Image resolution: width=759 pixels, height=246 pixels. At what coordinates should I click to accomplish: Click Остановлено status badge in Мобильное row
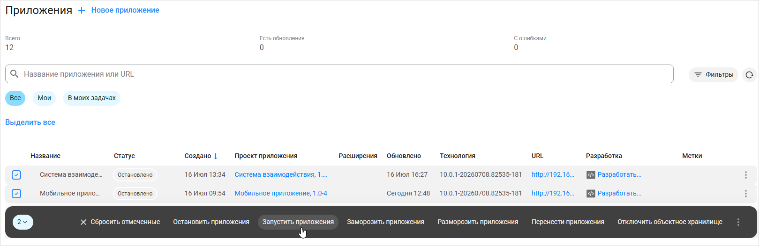pyautogui.click(x=135, y=194)
